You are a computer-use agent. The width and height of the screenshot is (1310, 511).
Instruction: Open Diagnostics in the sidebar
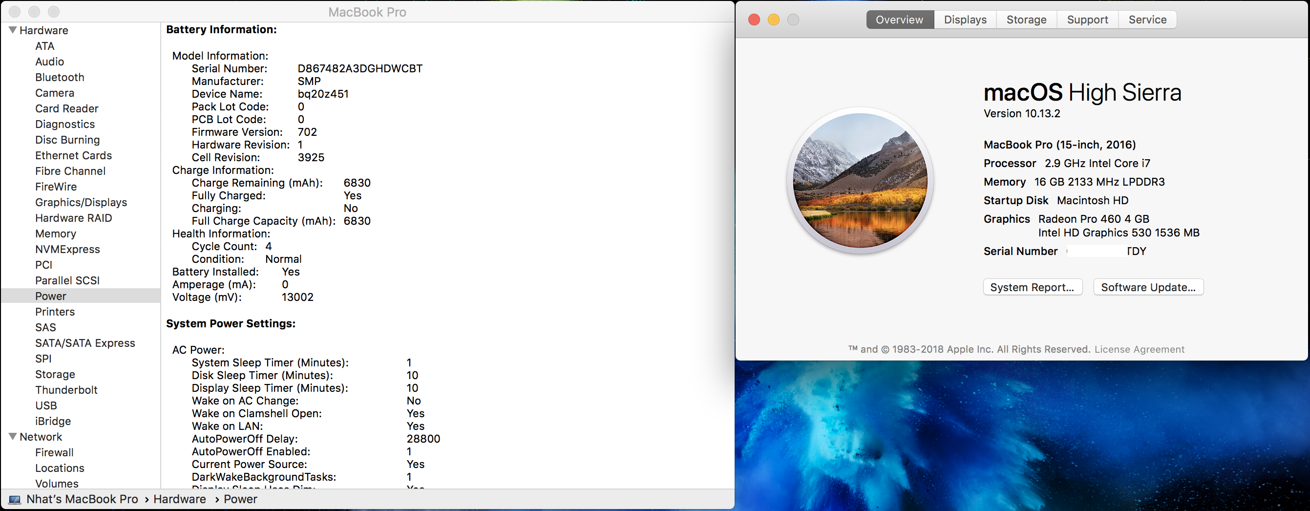(64, 124)
